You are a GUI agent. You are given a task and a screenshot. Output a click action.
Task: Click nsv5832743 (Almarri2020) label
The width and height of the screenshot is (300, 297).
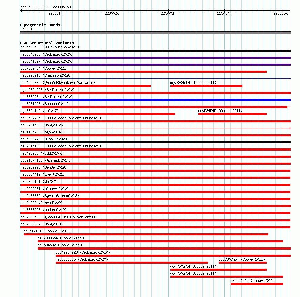click(44, 139)
